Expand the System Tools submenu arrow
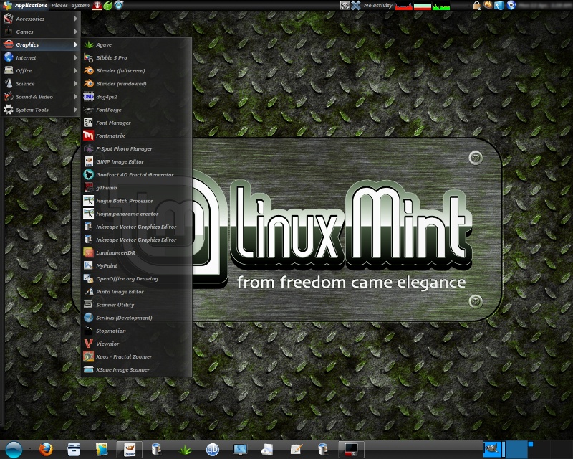 [76, 110]
